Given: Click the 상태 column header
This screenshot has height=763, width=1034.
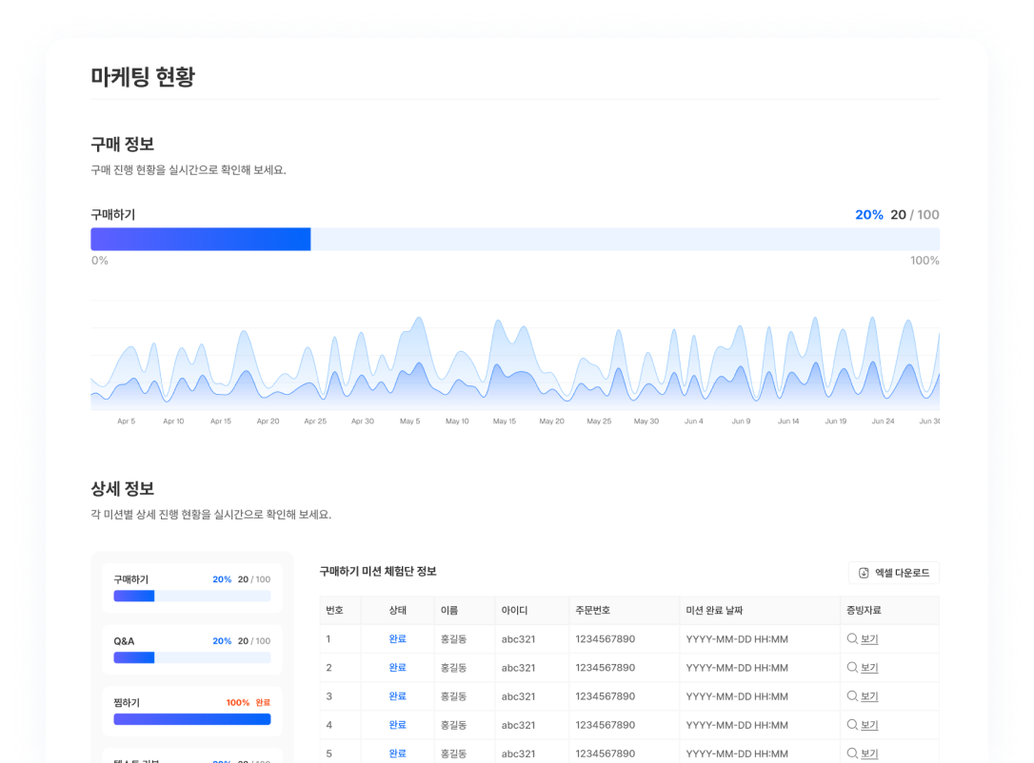Looking at the screenshot, I should [397, 611].
